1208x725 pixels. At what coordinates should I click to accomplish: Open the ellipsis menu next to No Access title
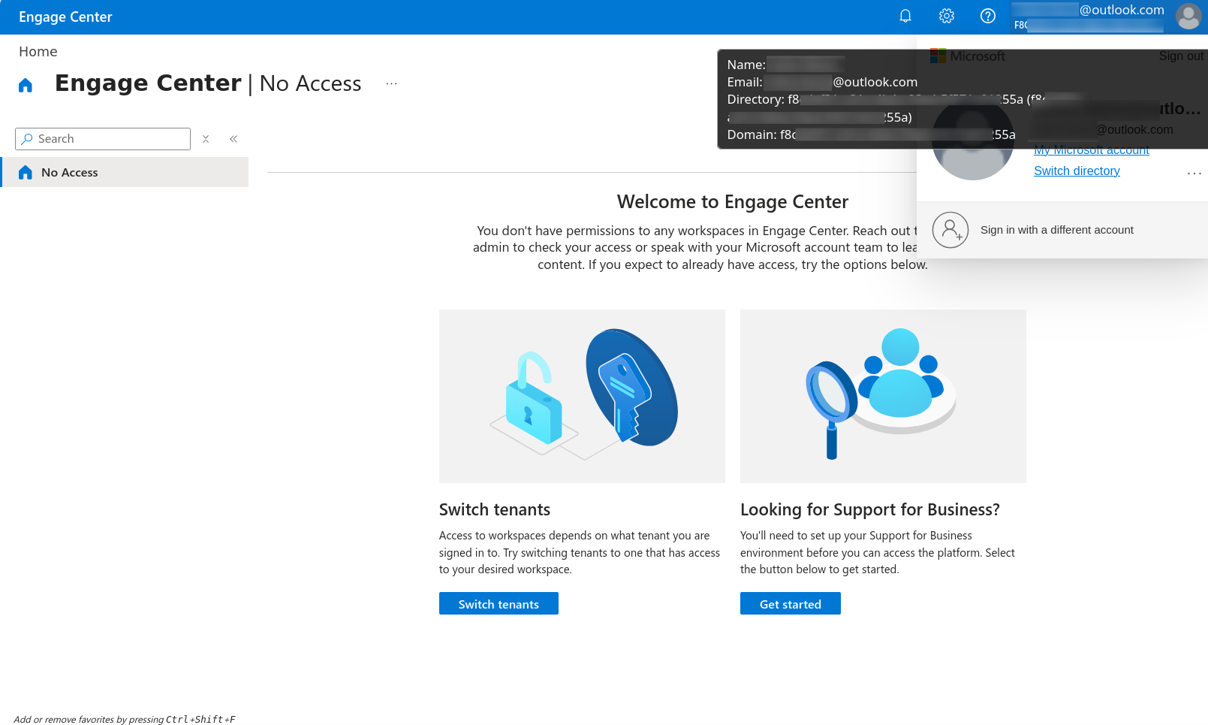pyautogui.click(x=391, y=83)
